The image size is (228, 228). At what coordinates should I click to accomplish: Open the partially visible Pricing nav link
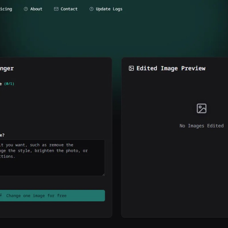6,9
